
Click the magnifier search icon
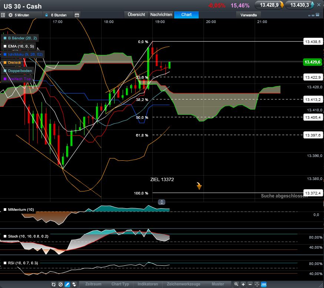[236, 284]
